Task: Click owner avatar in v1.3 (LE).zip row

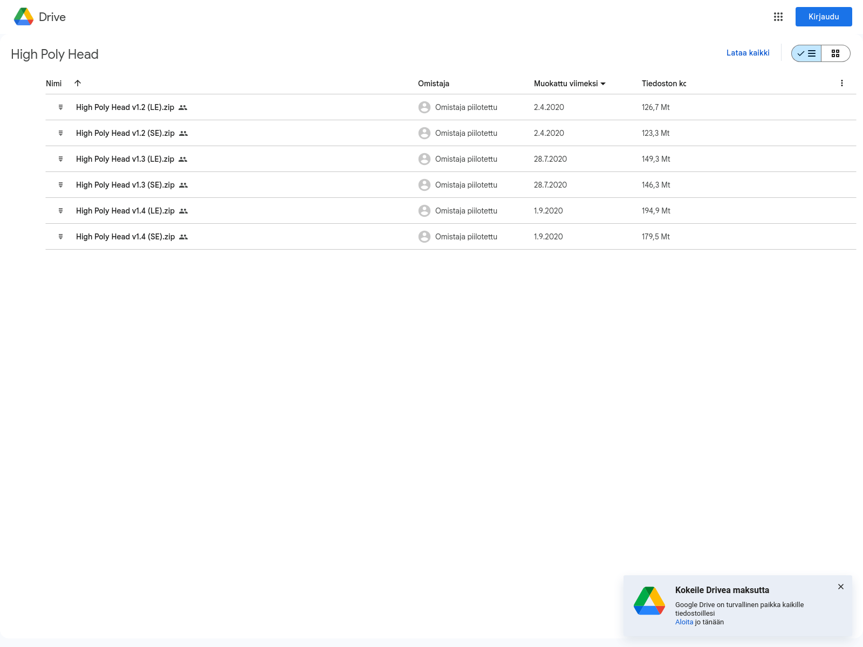Action: click(x=424, y=159)
